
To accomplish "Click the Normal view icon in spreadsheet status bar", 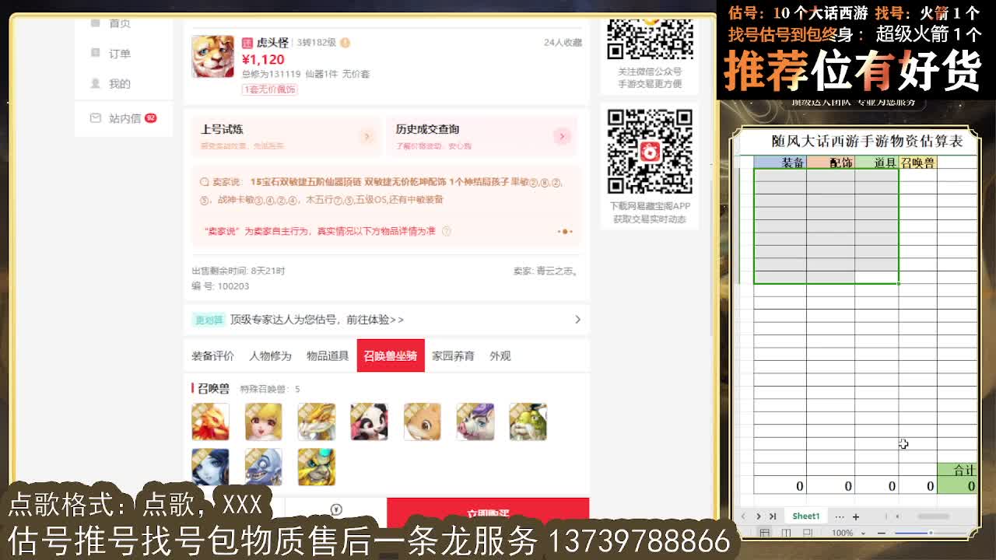I will [765, 533].
